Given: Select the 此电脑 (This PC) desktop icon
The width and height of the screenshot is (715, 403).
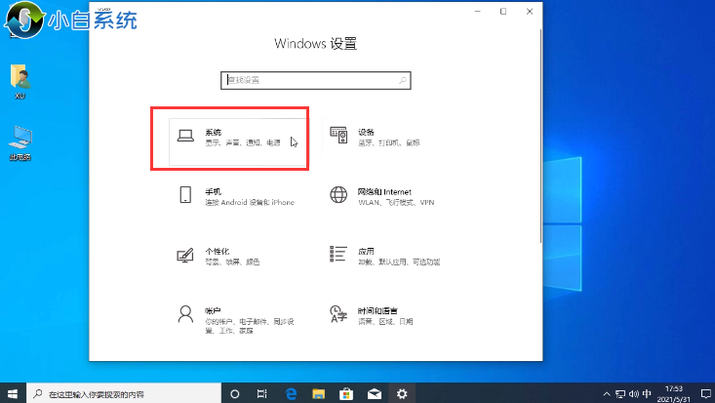Looking at the screenshot, I should (x=20, y=142).
